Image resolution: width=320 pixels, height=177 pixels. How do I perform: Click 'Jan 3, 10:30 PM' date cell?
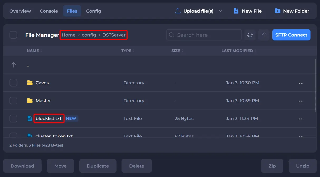(x=243, y=83)
